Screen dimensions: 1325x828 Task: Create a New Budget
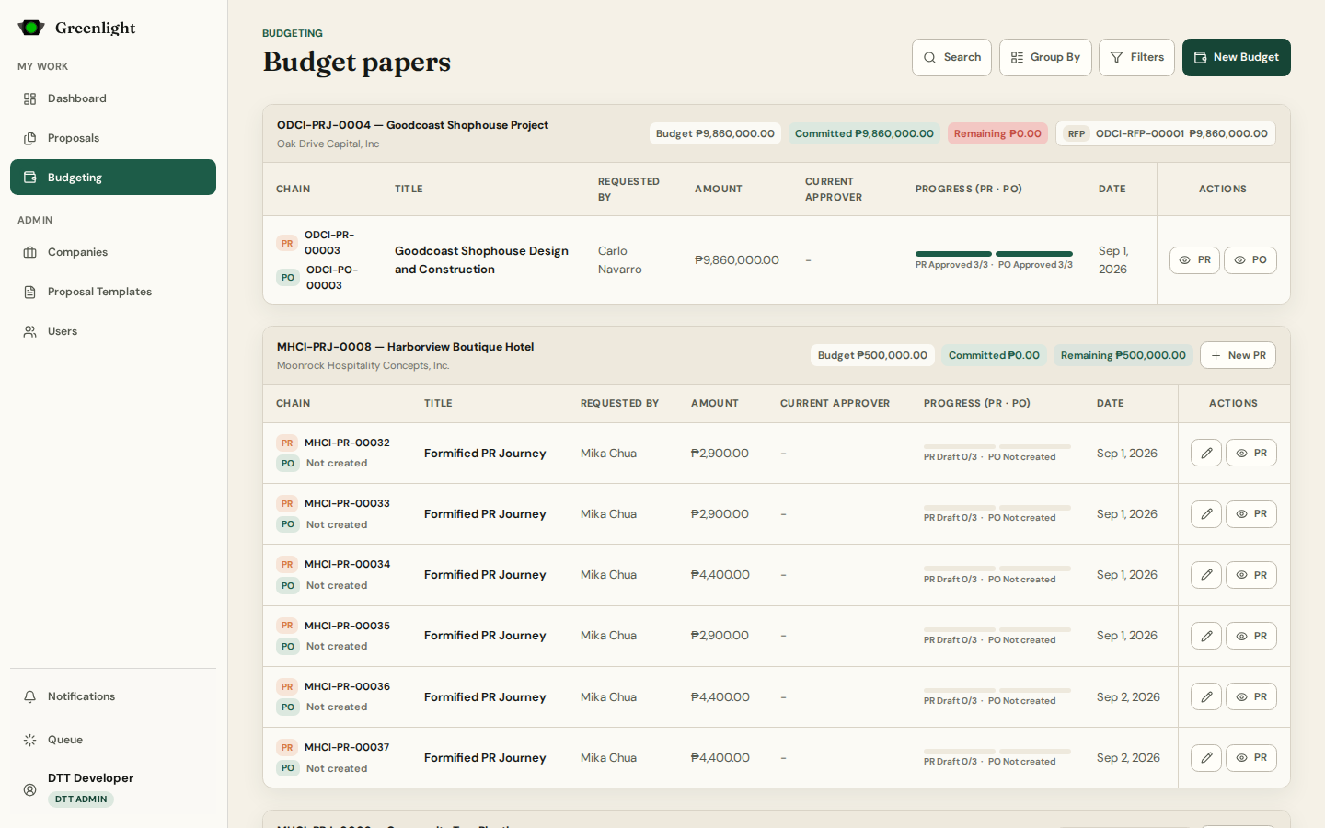click(1236, 57)
